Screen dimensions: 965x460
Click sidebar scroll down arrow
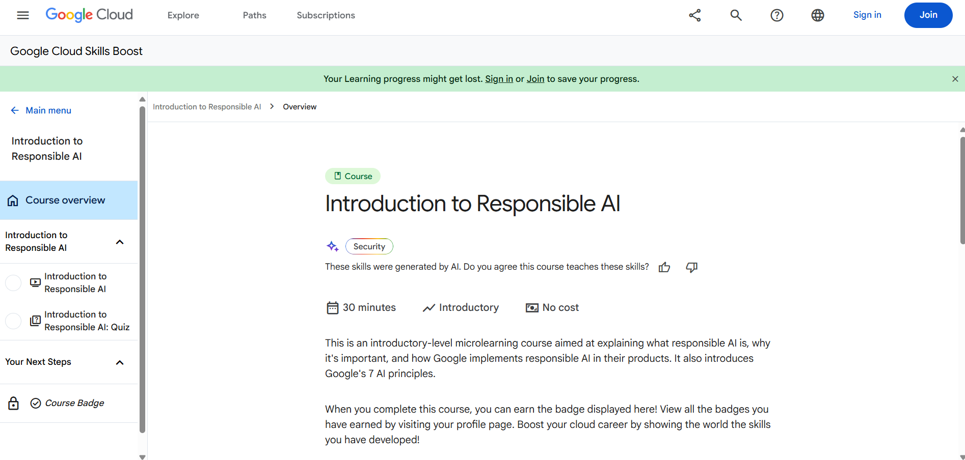[x=143, y=457]
